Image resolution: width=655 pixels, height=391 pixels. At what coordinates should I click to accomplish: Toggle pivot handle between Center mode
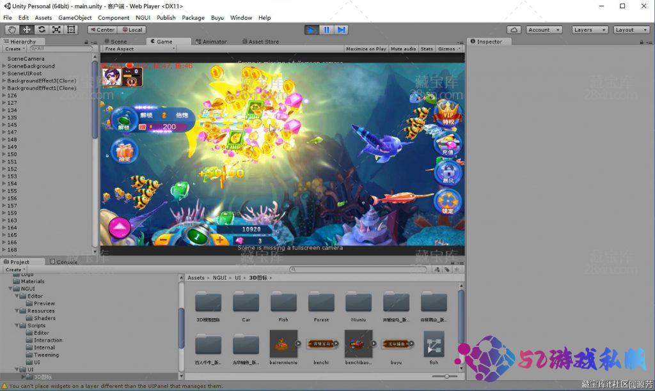point(102,29)
